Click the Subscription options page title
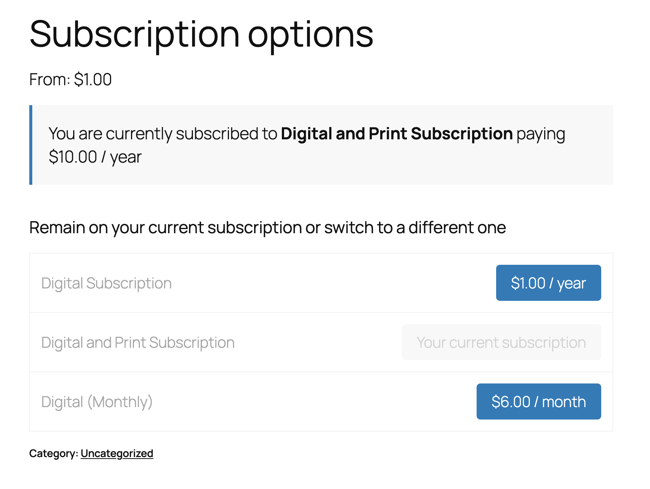The image size is (650, 489). click(202, 35)
